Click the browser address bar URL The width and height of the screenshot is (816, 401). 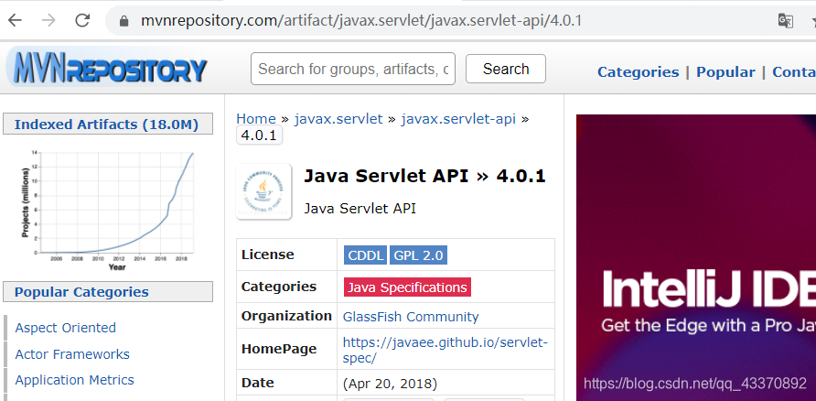pos(361,21)
